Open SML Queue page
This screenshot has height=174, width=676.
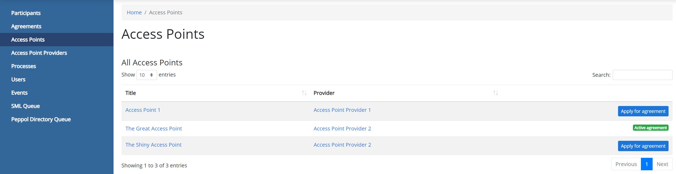pos(25,106)
